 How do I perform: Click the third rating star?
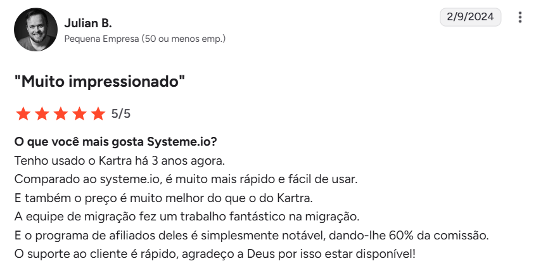coord(61,114)
